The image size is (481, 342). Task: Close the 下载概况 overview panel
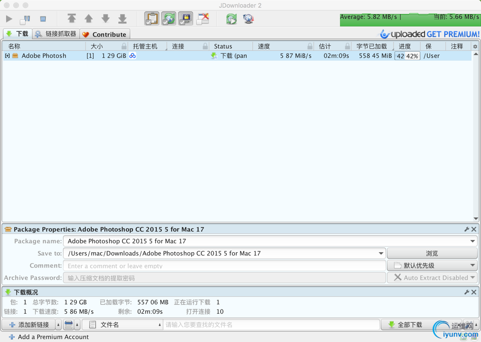point(474,292)
